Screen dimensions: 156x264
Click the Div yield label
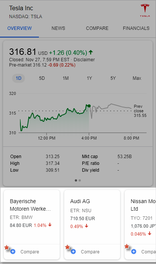pos(90,170)
